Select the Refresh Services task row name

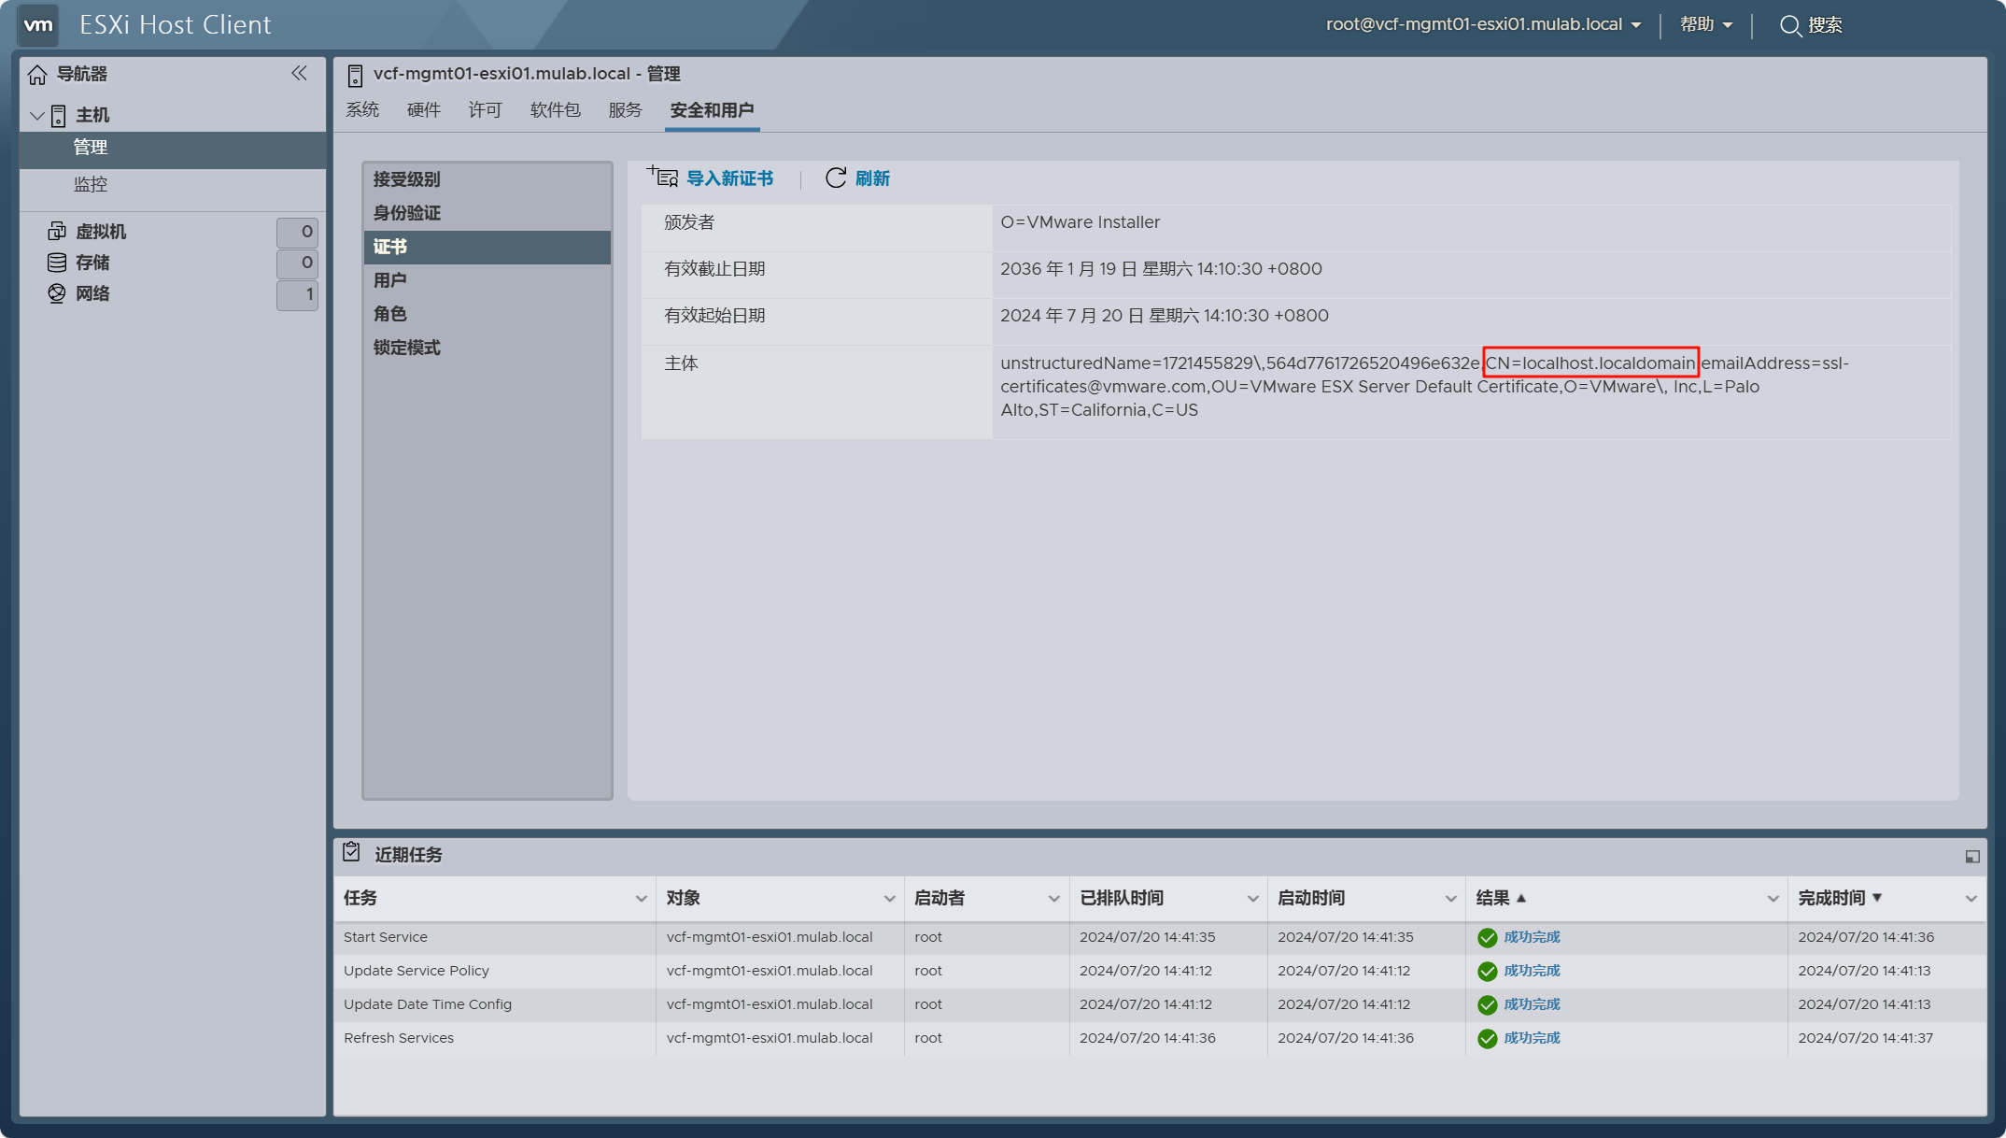point(399,1038)
